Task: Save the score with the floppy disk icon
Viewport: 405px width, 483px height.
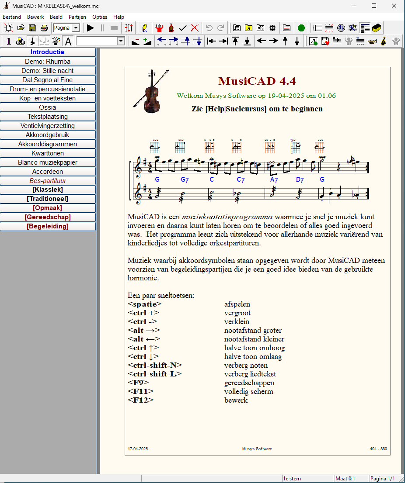Action: (32, 28)
